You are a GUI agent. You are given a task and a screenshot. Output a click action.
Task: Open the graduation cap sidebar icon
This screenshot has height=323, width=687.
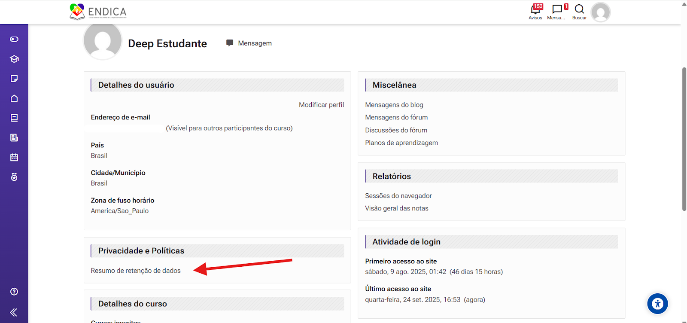(x=14, y=59)
